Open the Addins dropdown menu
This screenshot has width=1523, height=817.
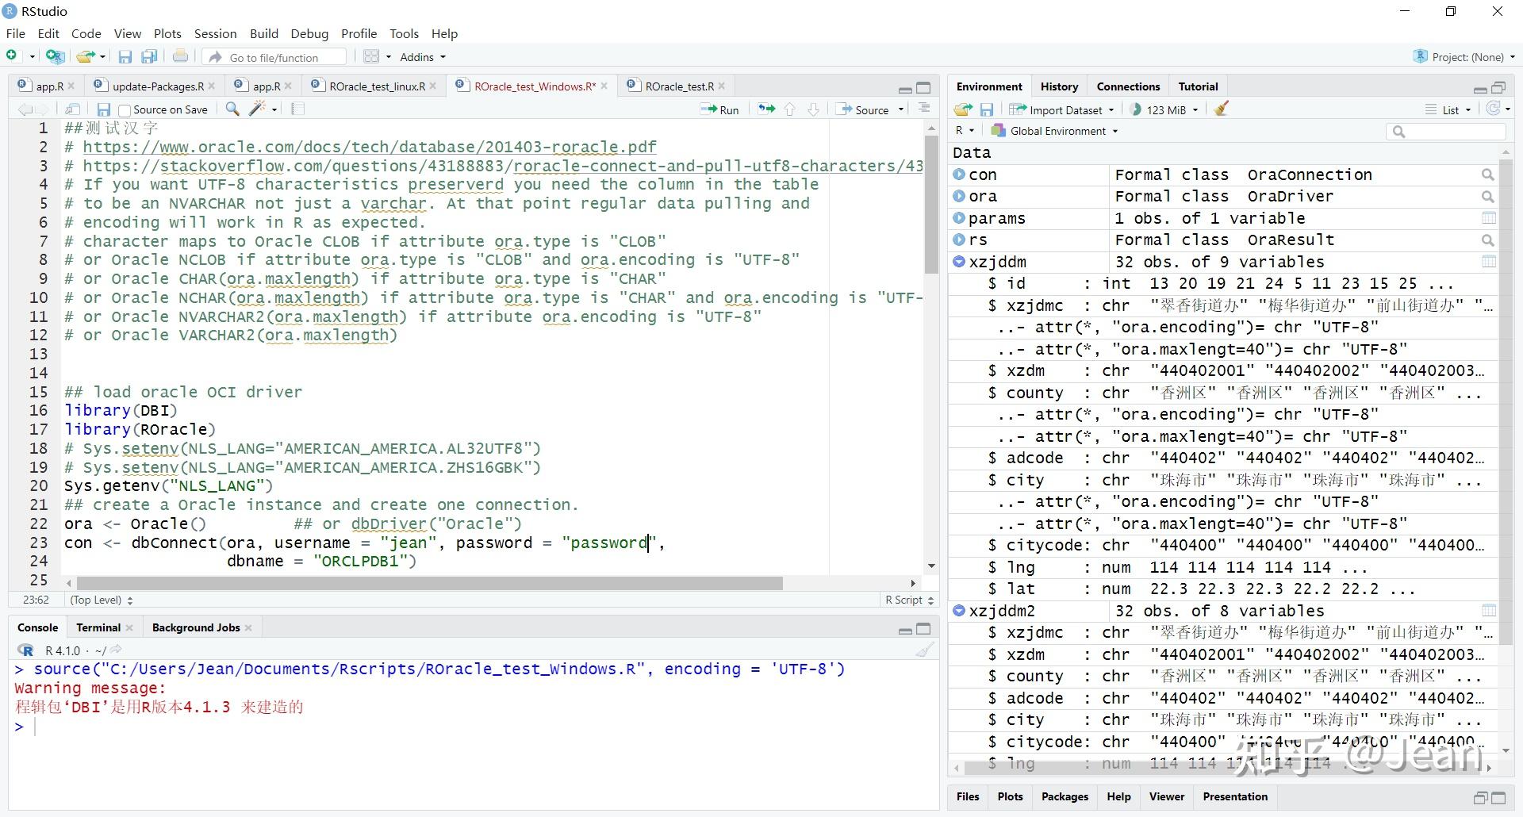click(422, 57)
